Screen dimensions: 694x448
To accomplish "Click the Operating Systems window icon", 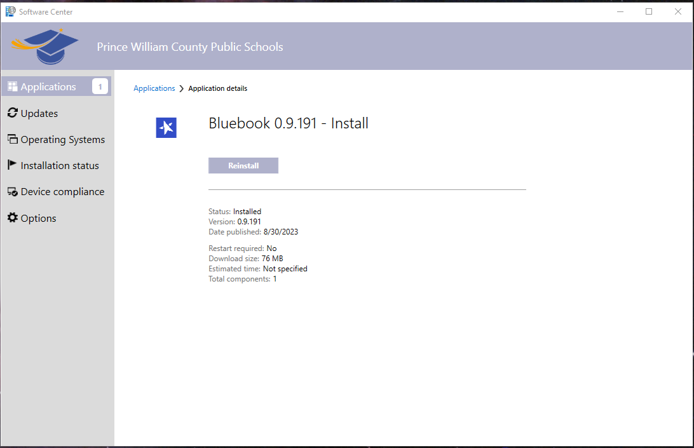I will point(13,139).
